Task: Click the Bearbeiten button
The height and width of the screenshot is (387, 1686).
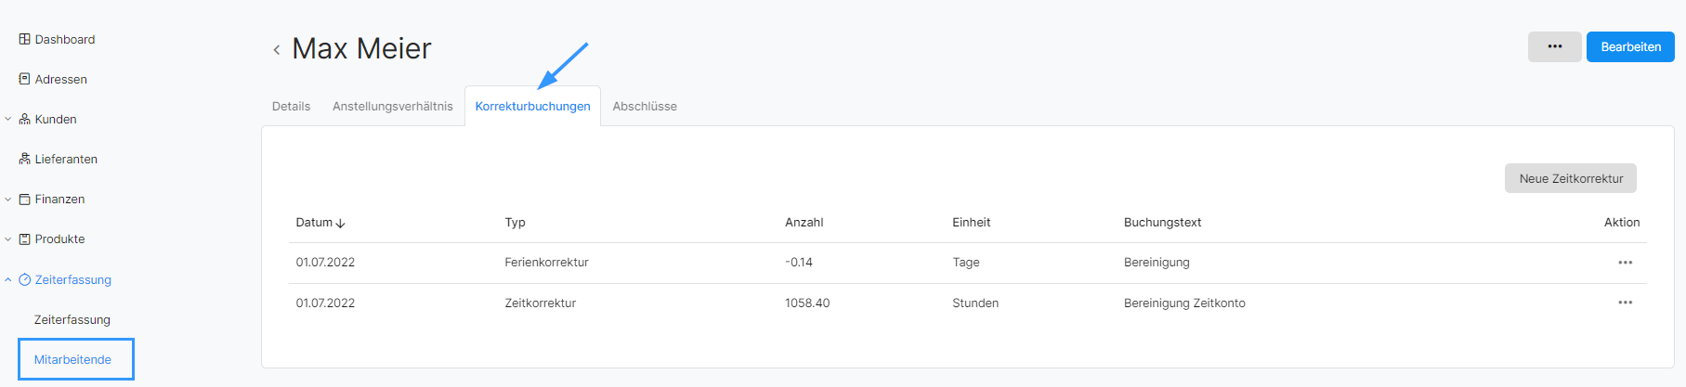Action: pos(1630,46)
